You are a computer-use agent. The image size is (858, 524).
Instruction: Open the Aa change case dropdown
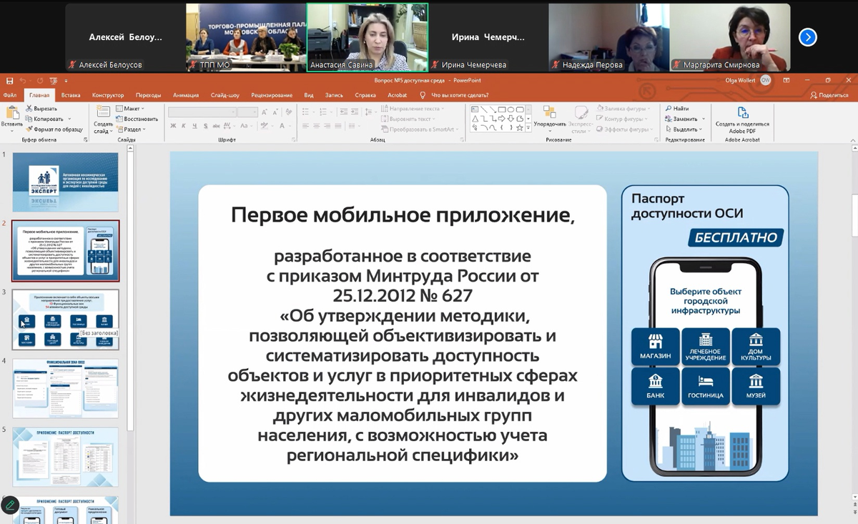(247, 126)
